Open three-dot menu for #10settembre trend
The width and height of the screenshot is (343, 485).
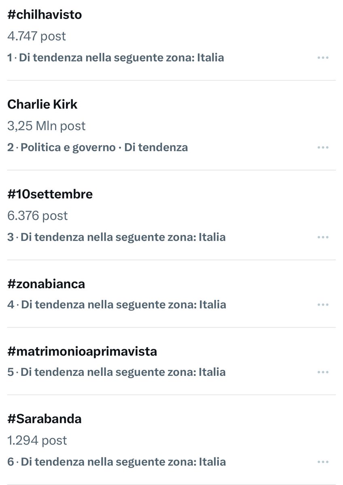click(x=323, y=237)
